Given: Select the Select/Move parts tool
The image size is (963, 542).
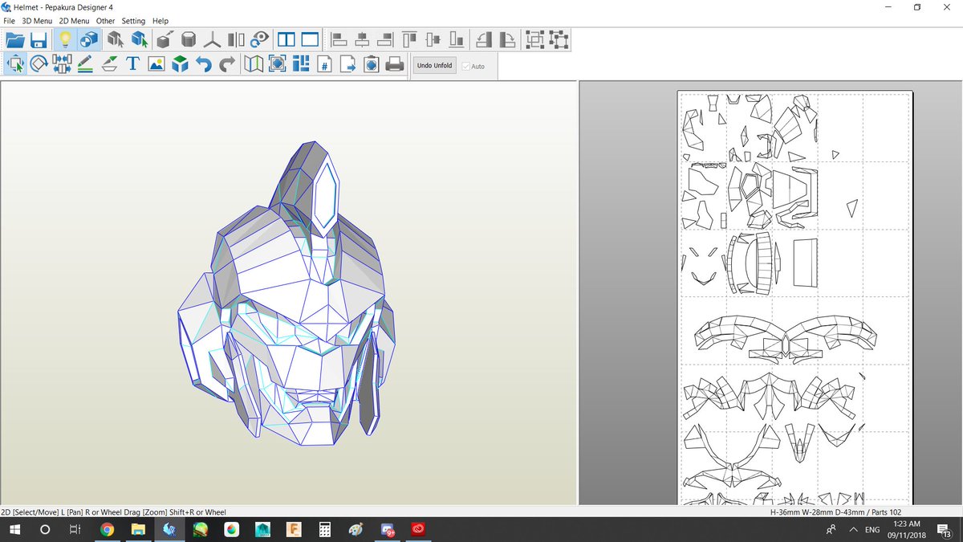Looking at the screenshot, I should 15,64.
